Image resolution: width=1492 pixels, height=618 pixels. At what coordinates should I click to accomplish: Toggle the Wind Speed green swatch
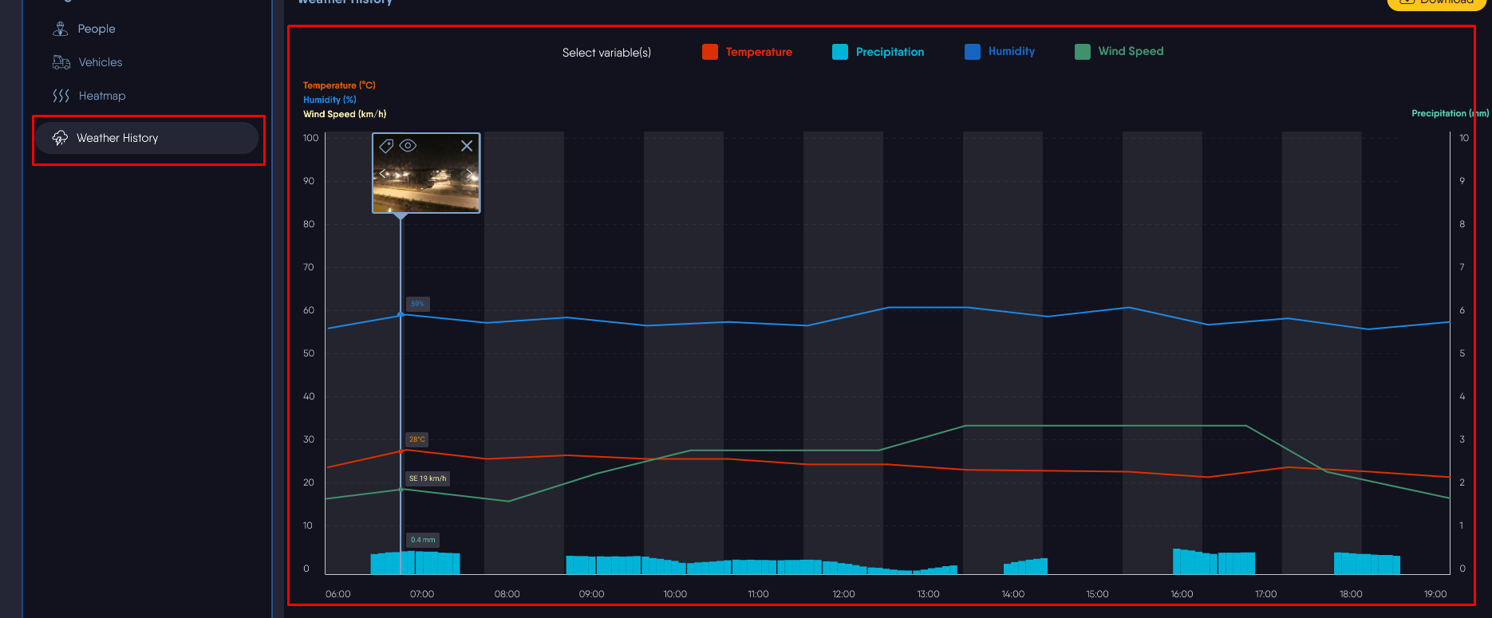[1083, 52]
